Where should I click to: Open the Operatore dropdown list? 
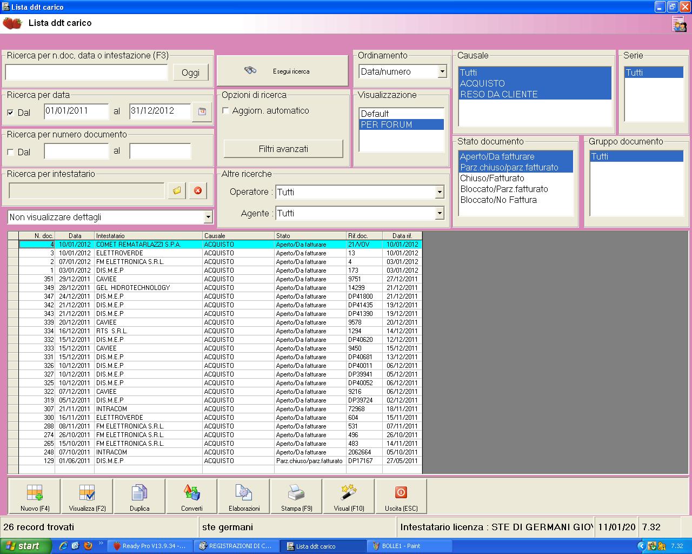click(x=439, y=192)
